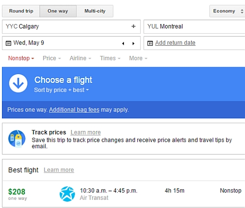This screenshot has height=208, width=245.
Task: Open the Economy cabin class dropdown
Action: click(227, 11)
